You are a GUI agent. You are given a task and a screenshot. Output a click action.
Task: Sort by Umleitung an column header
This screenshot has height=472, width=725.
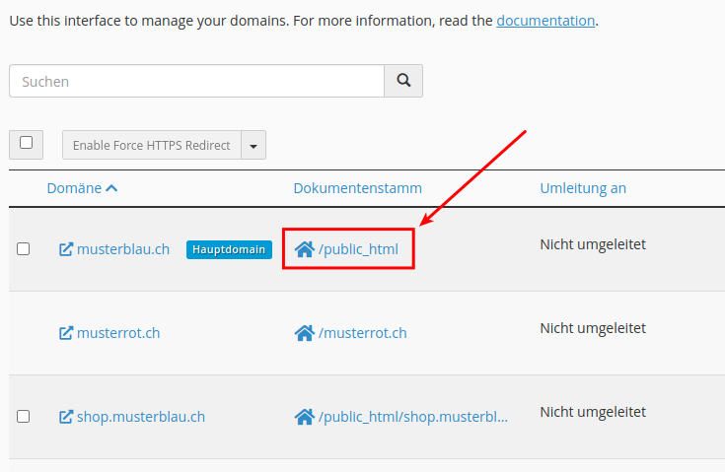(x=583, y=188)
